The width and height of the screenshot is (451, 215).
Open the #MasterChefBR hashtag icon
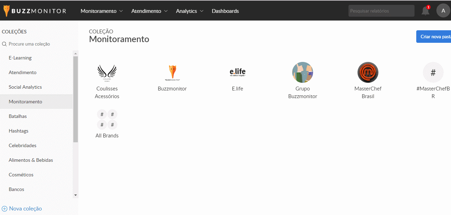[x=433, y=72]
